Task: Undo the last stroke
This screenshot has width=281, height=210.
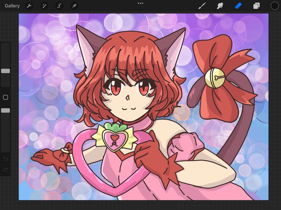Action: pyautogui.click(x=5, y=159)
